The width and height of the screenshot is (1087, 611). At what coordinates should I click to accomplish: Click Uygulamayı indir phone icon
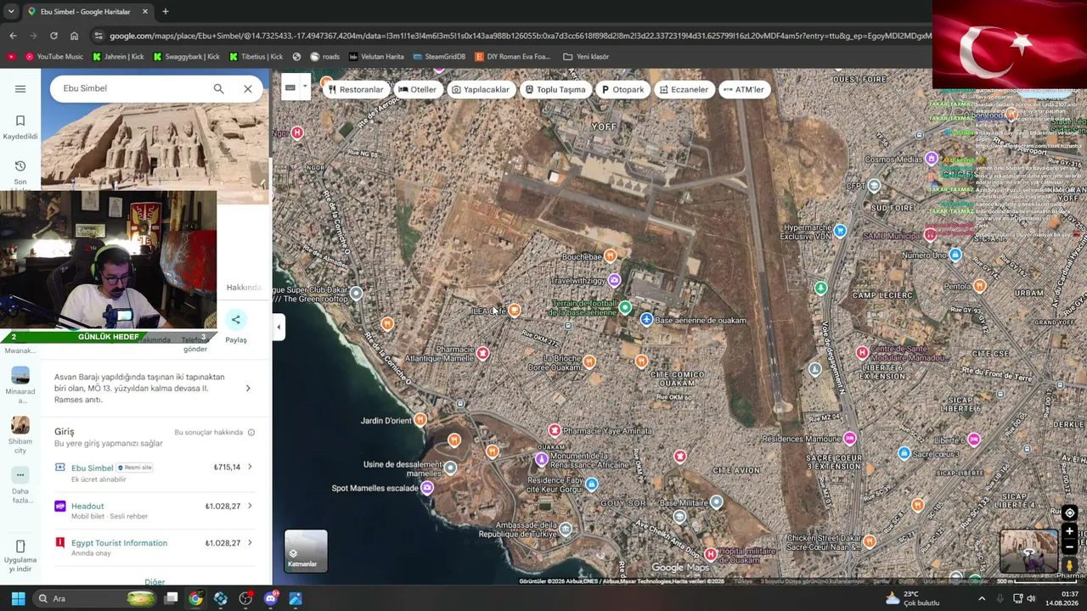click(x=20, y=547)
